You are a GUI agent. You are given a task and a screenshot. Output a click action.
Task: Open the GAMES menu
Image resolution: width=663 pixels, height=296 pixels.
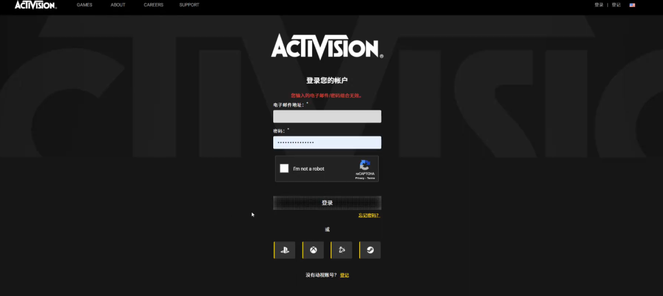click(x=84, y=5)
